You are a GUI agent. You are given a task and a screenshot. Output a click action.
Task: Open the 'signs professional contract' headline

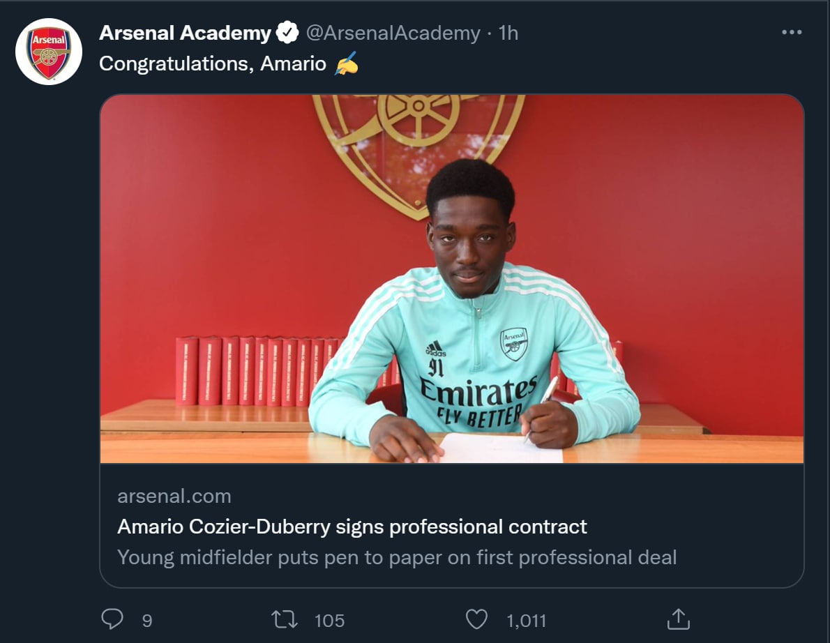click(x=352, y=526)
